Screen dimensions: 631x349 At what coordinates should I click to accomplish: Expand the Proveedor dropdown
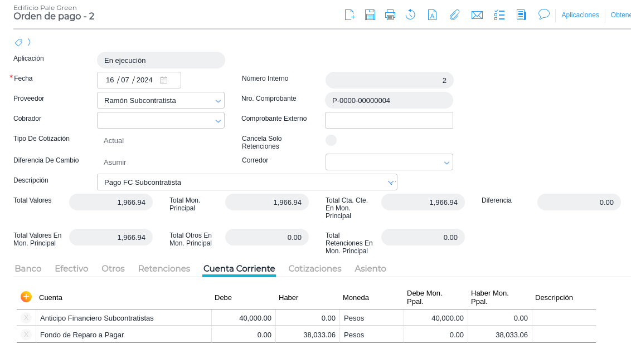point(218,101)
